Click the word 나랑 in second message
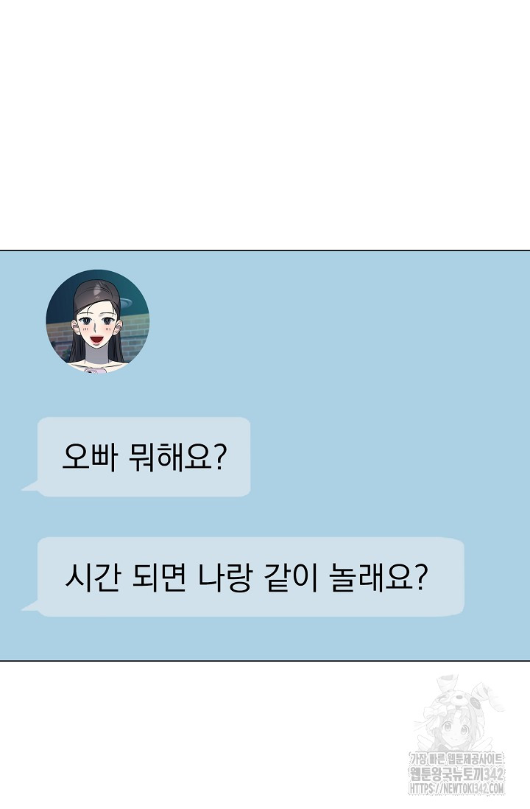The width and height of the screenshot is (530, 809). [x=225, y=577]
